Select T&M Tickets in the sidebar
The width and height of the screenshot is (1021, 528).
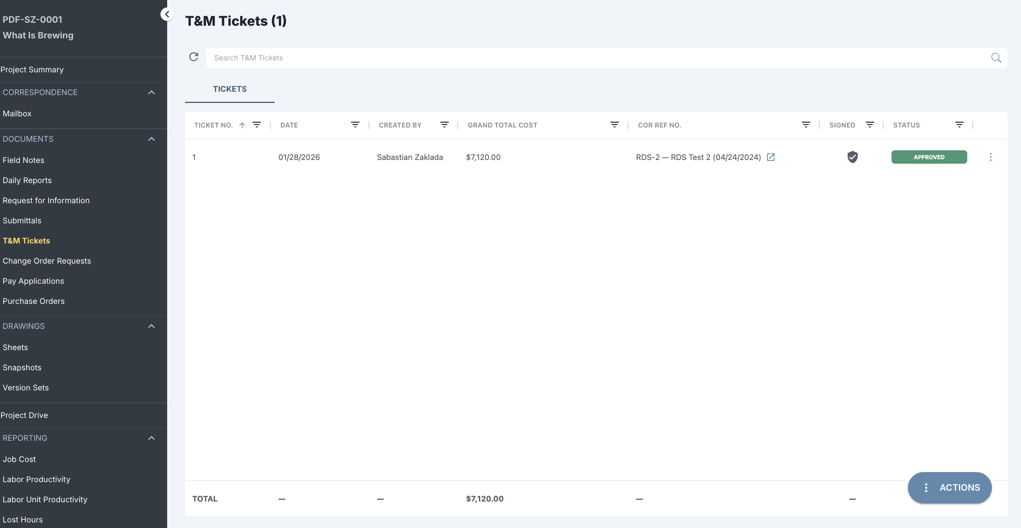[x=26, y=241]
